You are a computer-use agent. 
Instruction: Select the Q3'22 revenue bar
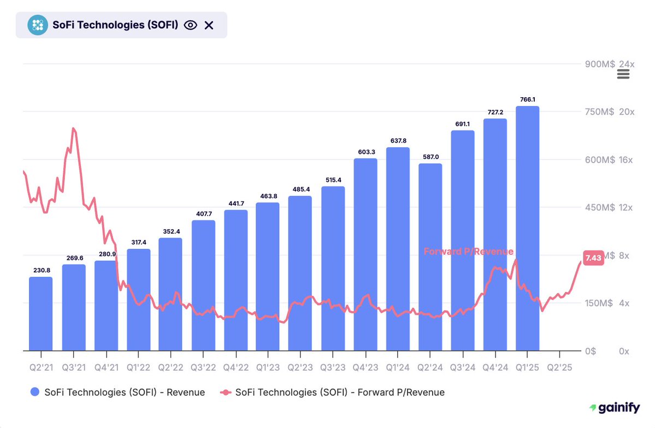(x=203, y=286)
